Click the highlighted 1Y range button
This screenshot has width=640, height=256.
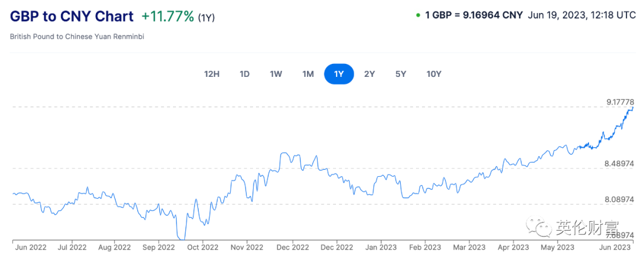(339, 74)
